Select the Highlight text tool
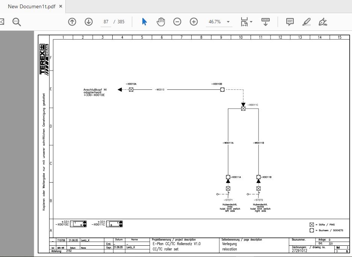 click(306, 21)
